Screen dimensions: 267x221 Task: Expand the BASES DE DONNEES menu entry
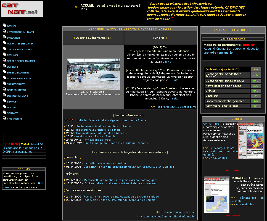coord(18,73)
